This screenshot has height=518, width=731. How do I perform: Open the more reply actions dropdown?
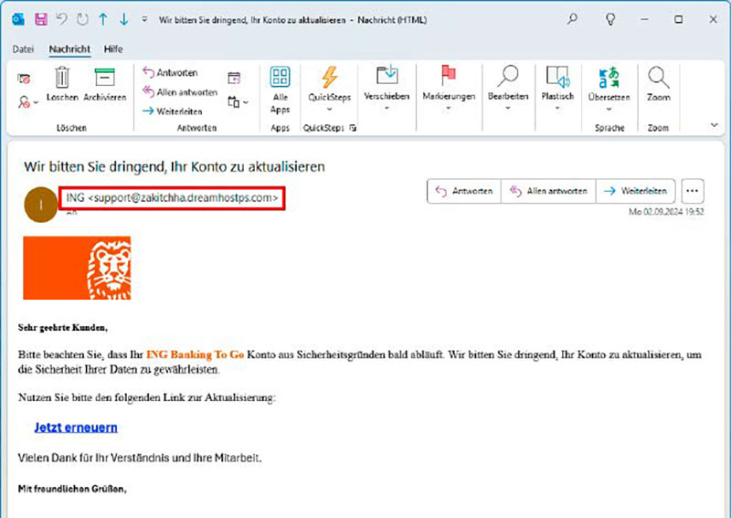(238, 101)
